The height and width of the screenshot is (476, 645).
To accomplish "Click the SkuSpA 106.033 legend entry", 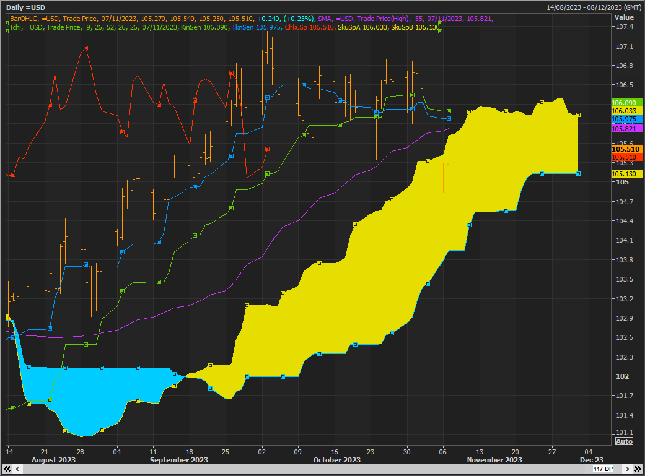I will pyautogui.click(x=362, y=27).
